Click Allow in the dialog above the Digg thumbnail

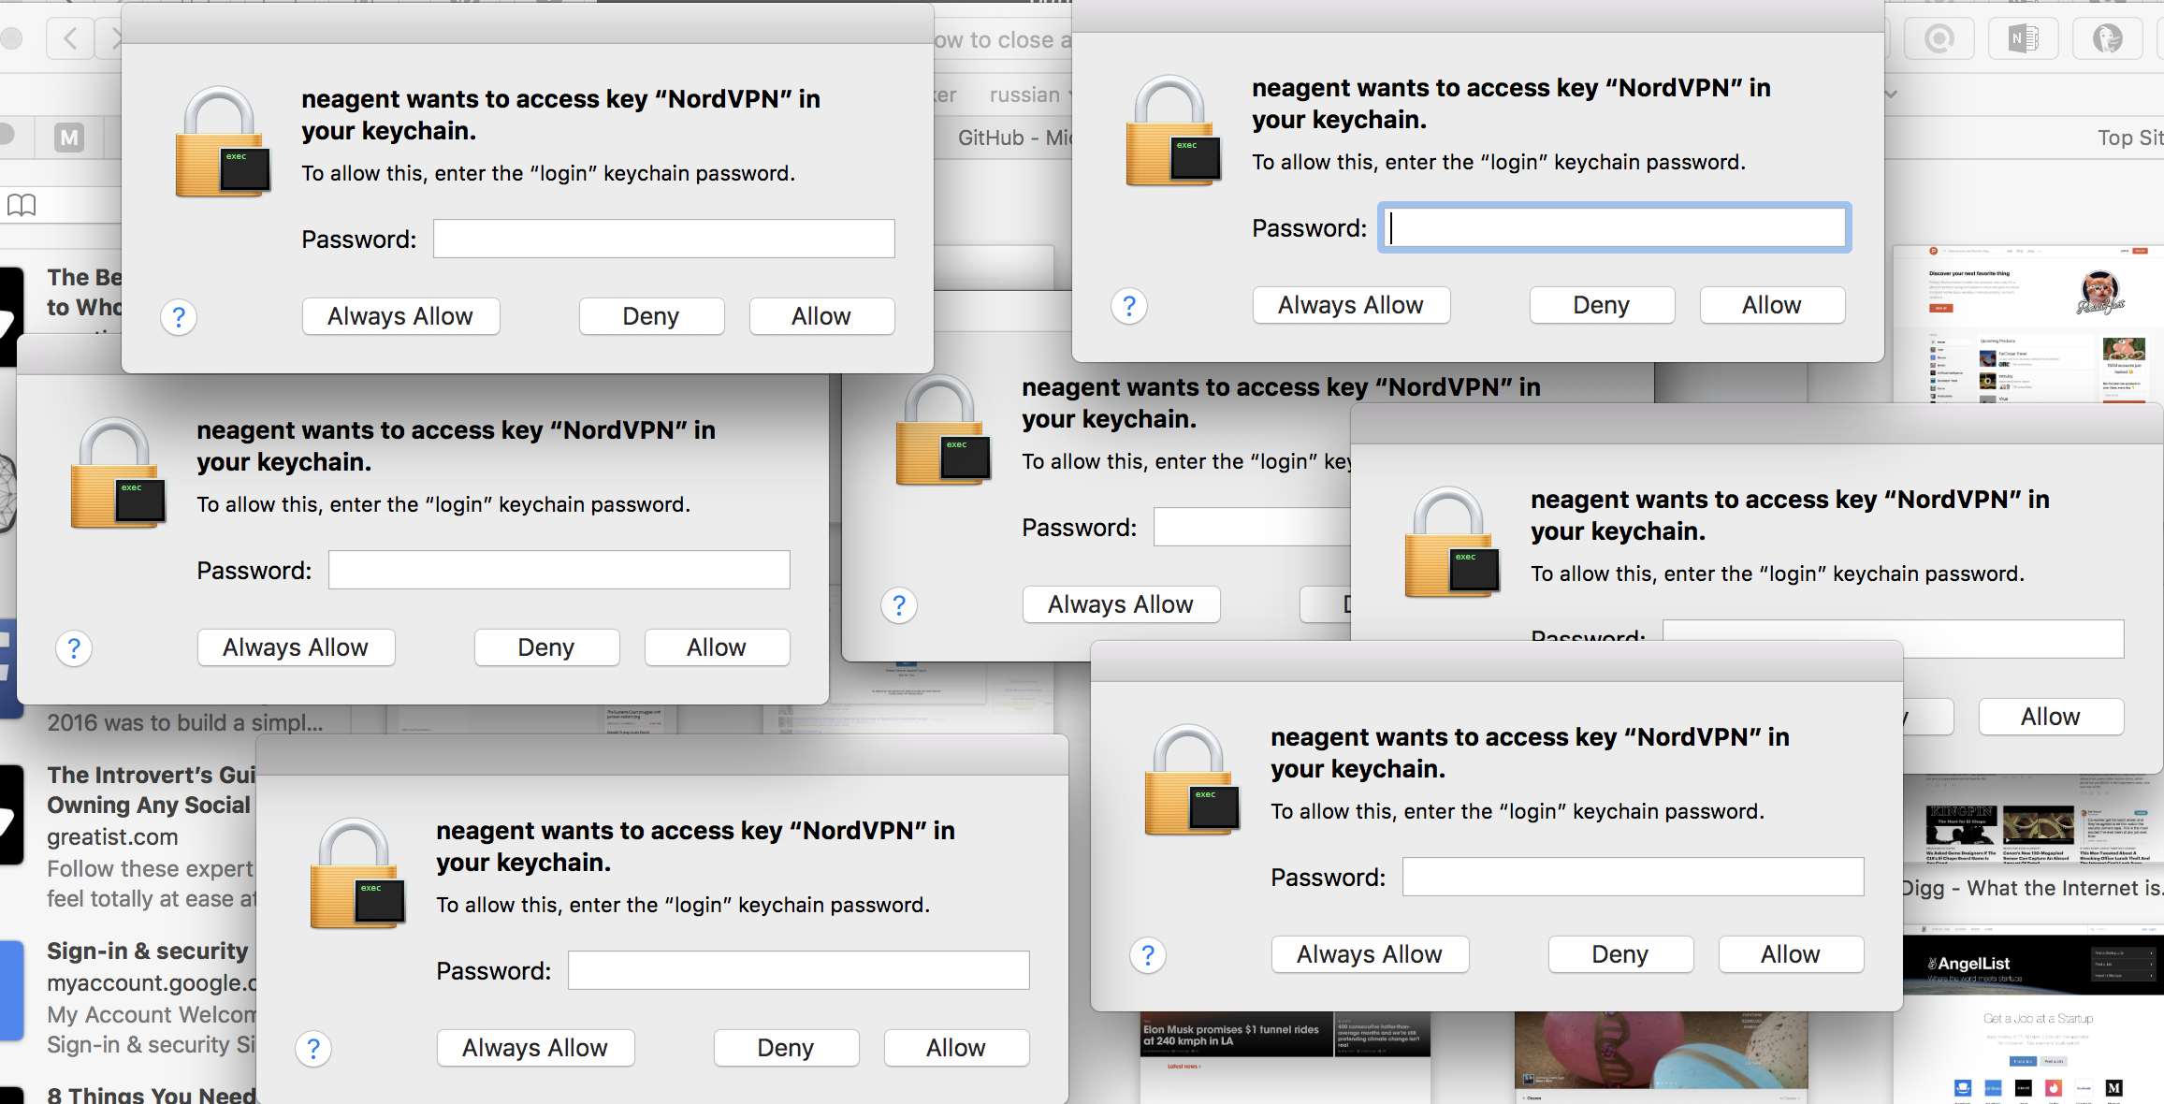click(2050, 718)
